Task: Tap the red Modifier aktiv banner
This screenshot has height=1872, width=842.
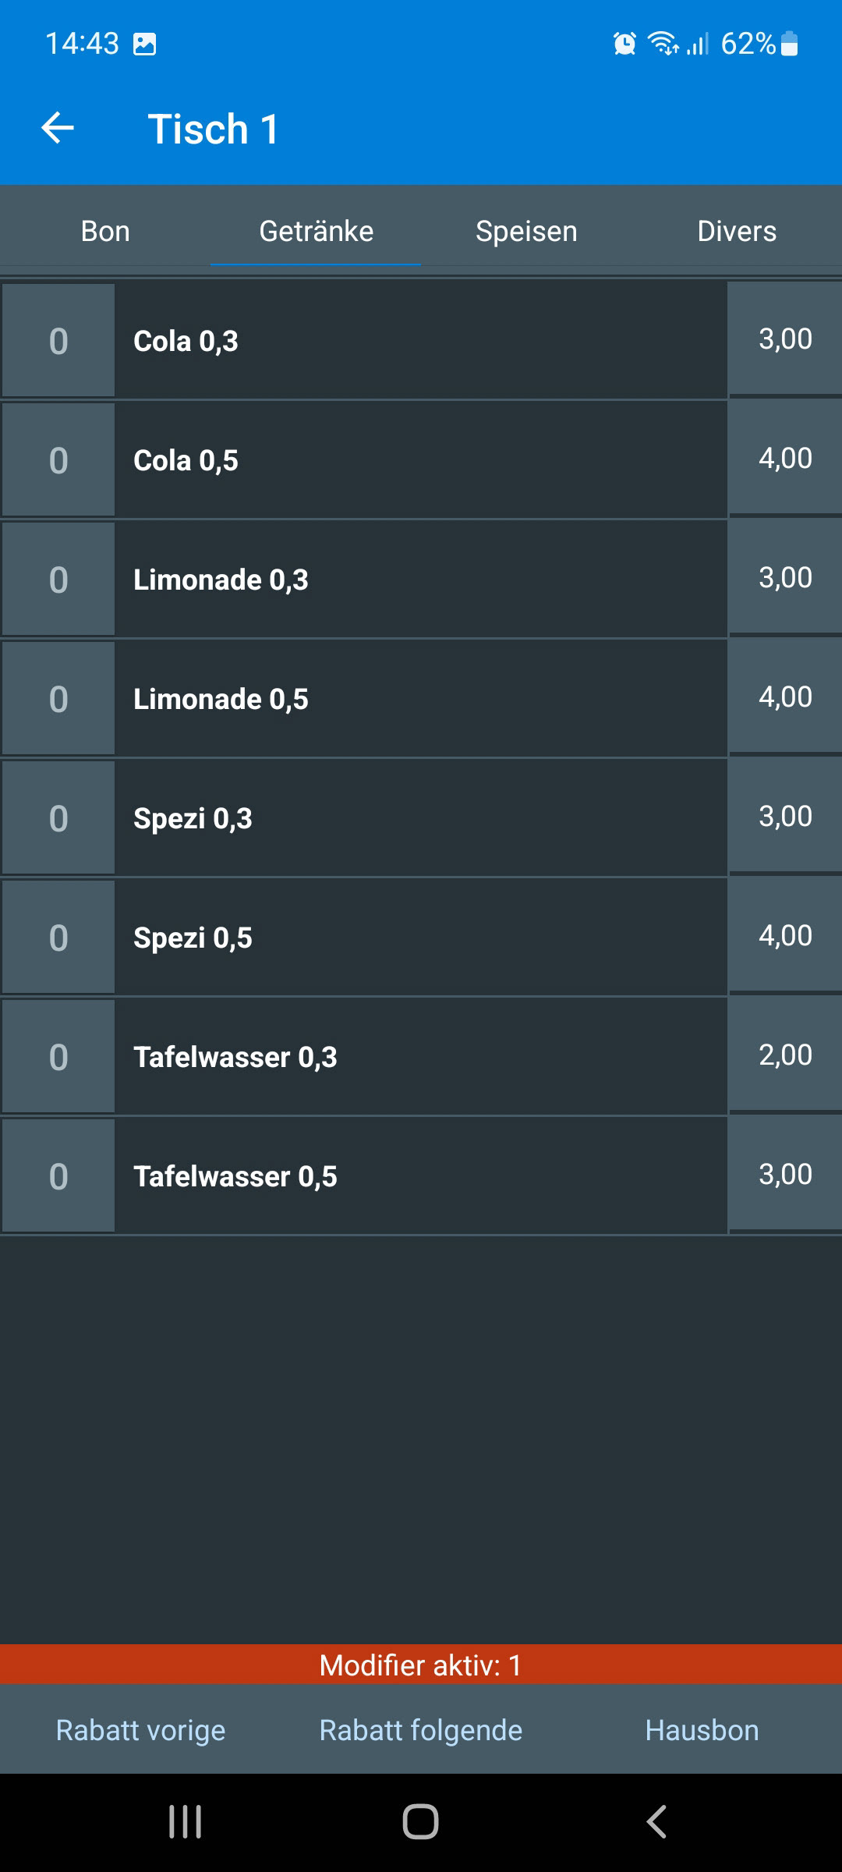Action: pyautogui.click(x=421, y=1665)
